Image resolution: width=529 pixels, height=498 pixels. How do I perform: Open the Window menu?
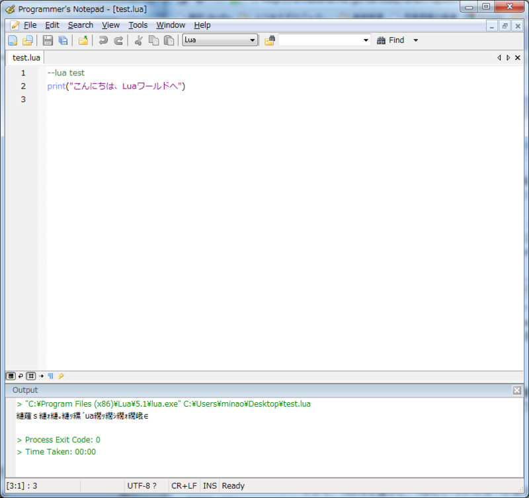tap(171, 25)
